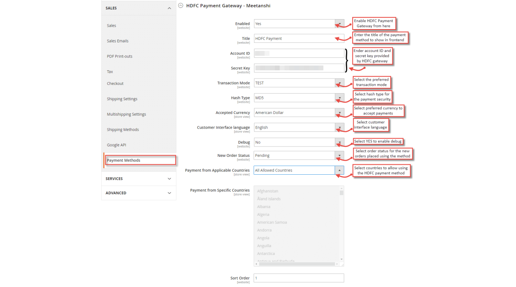The width and height of the screenshot is (516, 287).
Task: Click the Account ID field
Action: coord(299,53)
